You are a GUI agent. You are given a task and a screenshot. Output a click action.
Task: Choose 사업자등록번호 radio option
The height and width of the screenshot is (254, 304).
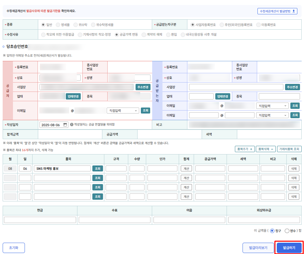click(192, 25)
